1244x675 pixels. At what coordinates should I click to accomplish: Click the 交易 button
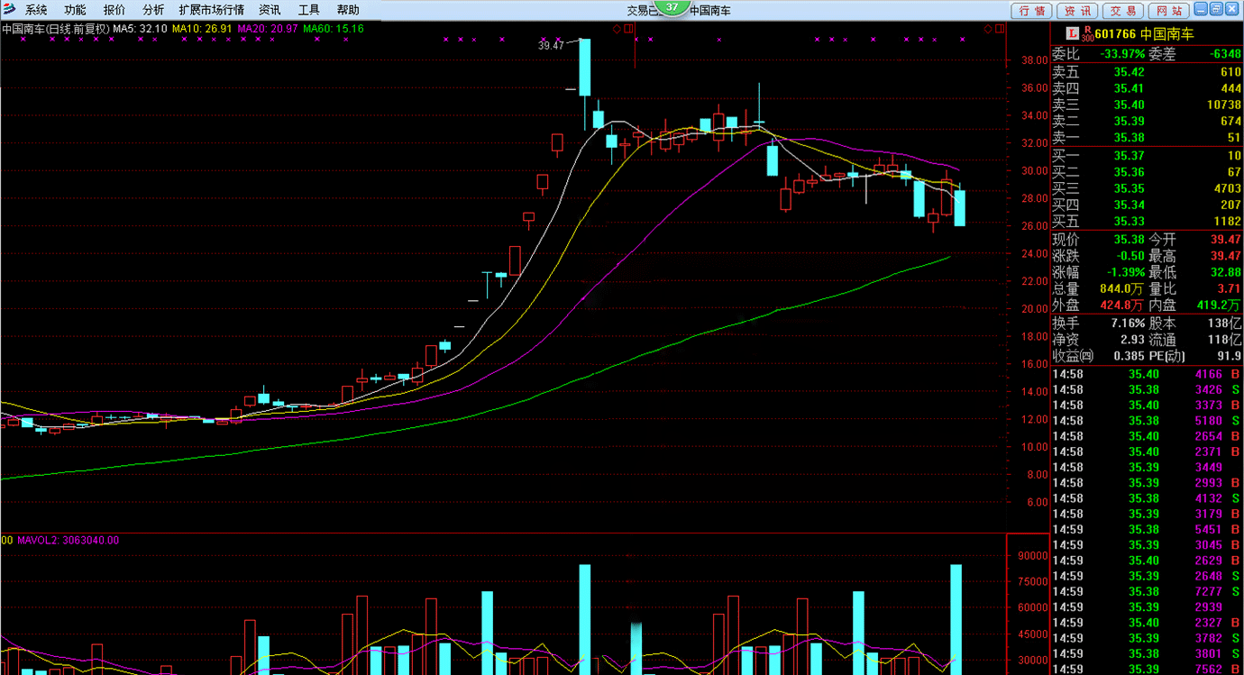click(x=1123, y=11)
